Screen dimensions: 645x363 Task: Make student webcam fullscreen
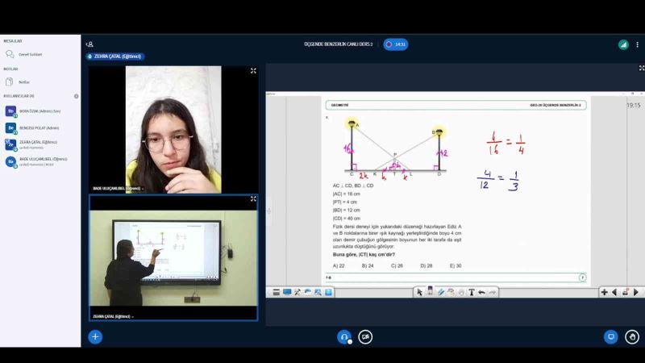(253, 71)
